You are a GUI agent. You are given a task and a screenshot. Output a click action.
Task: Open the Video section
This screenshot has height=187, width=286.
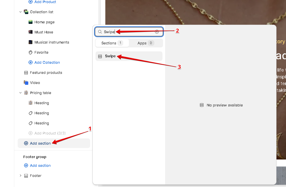point(35,83)
